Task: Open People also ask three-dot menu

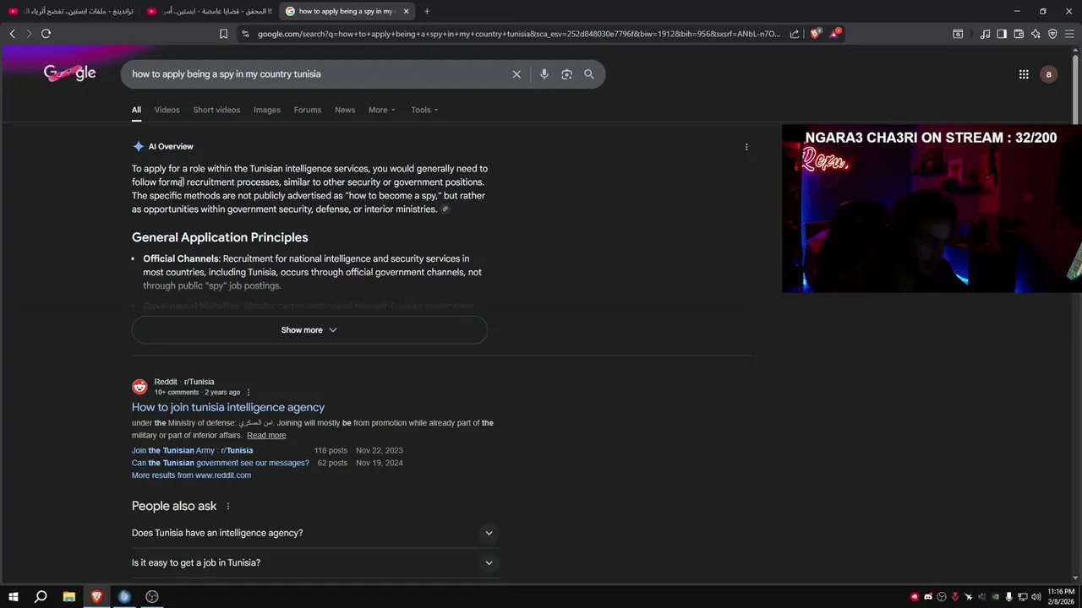Action: 227,507
